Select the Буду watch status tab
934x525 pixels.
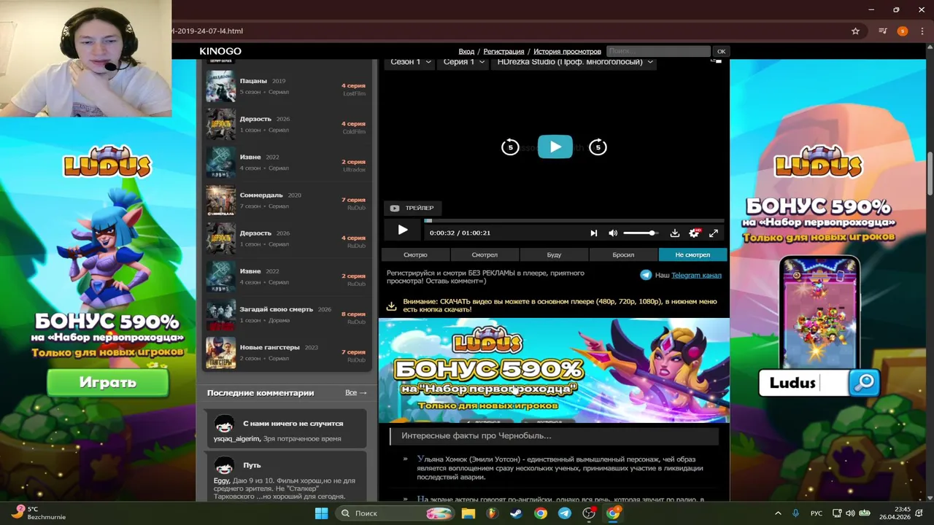coord(554,254)
